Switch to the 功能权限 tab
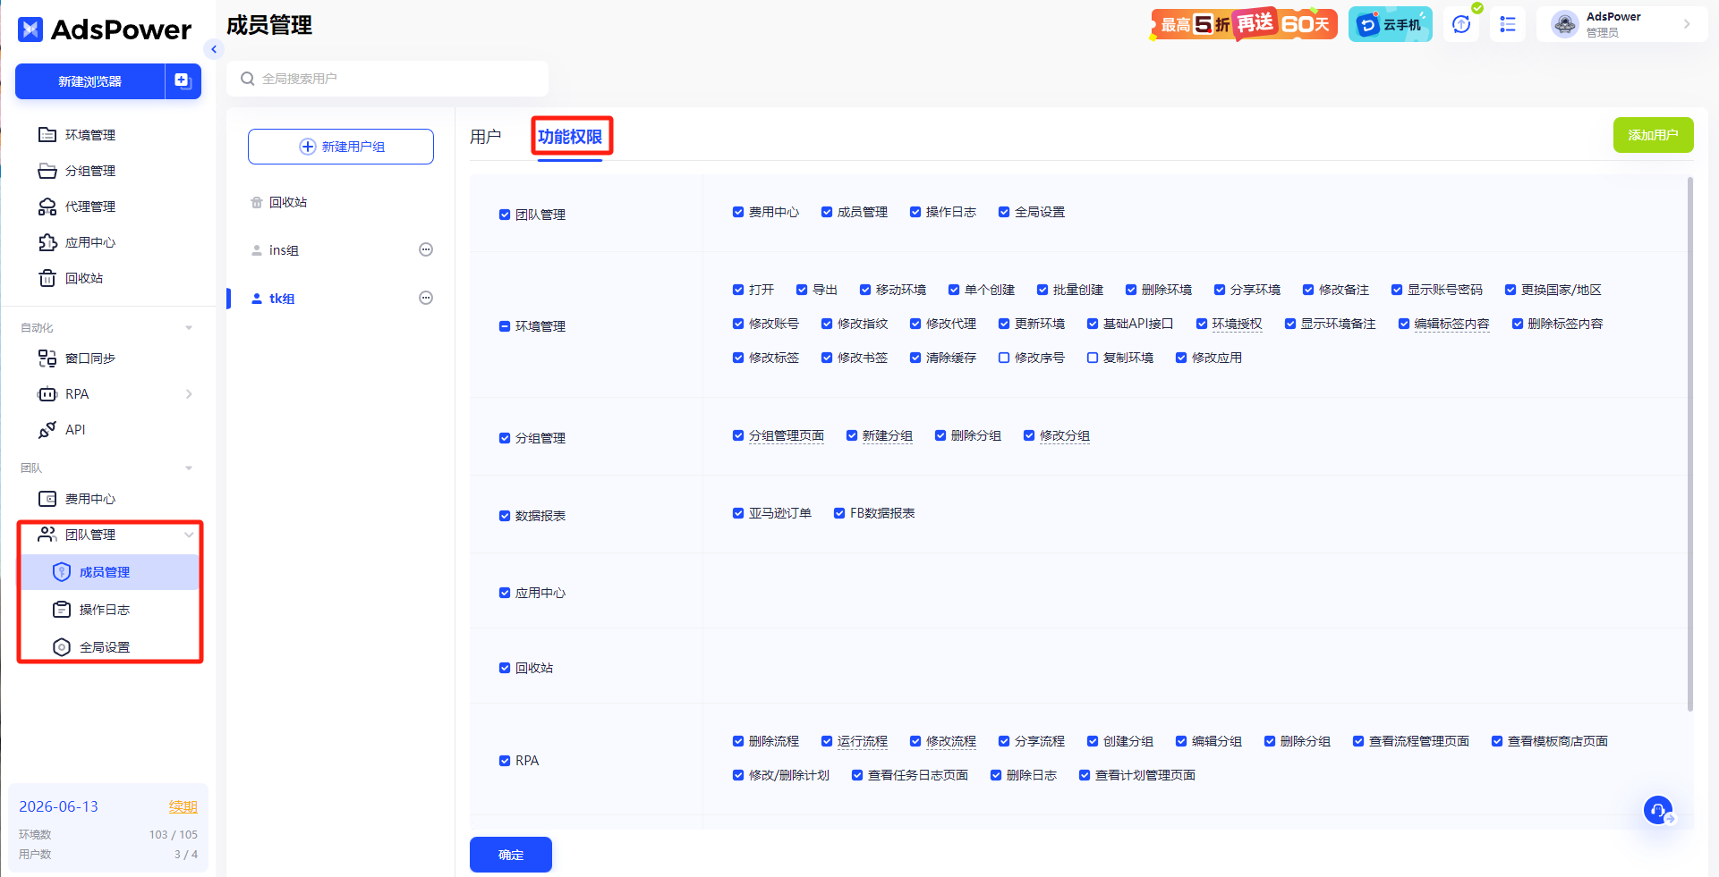Screen dimensions: 1719x877 coord(570,137)
